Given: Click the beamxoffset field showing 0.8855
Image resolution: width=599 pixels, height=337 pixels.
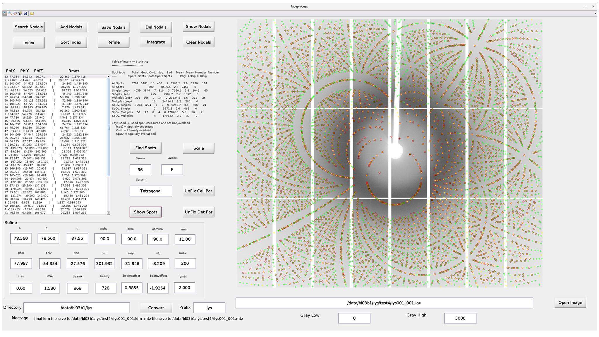Looking at the screenshot, I should pos(132,288).
